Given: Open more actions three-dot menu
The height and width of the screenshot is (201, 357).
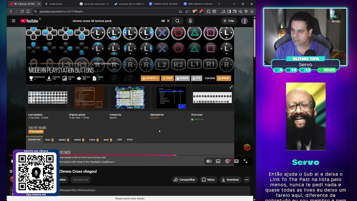Looking at the screenshot, I should coord(247,180).
